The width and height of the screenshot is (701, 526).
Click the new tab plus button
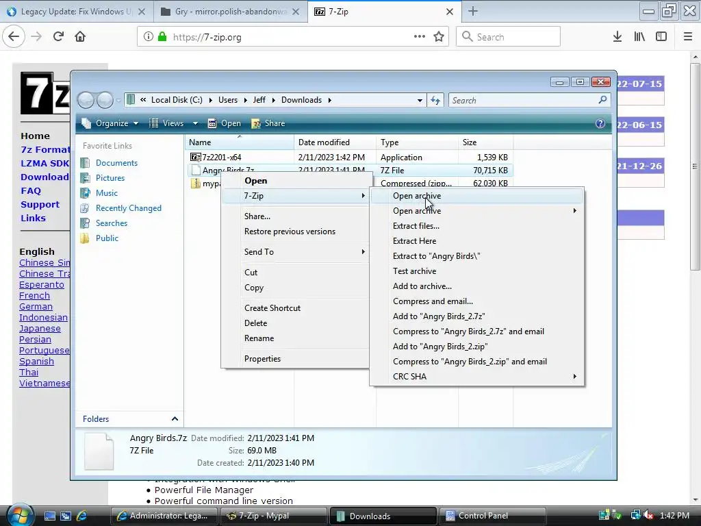tap(473, 11)
